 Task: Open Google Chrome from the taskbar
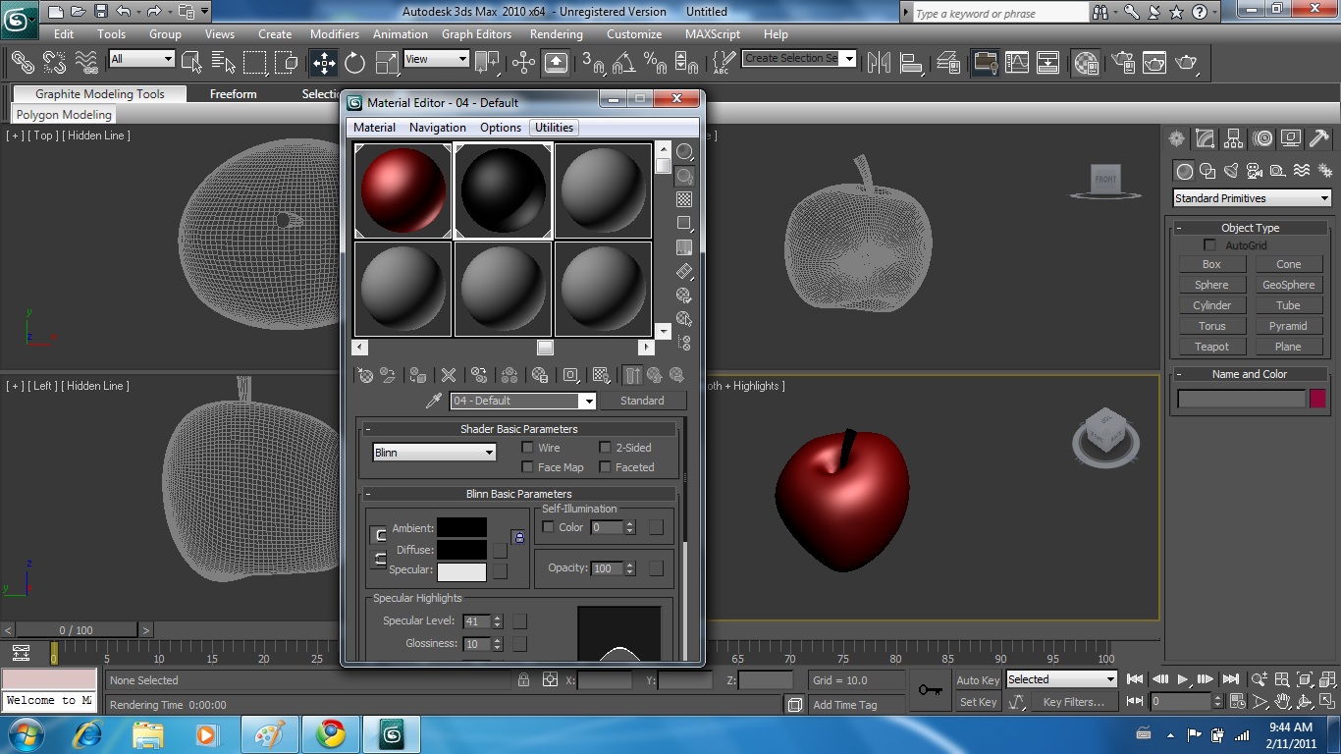(x=331, y=734)
